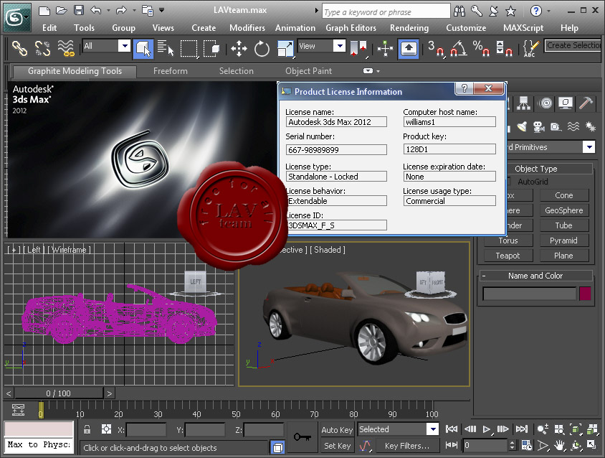Activate Select and Move tool
Screen dimensions: 605x458
click(239, 49)
